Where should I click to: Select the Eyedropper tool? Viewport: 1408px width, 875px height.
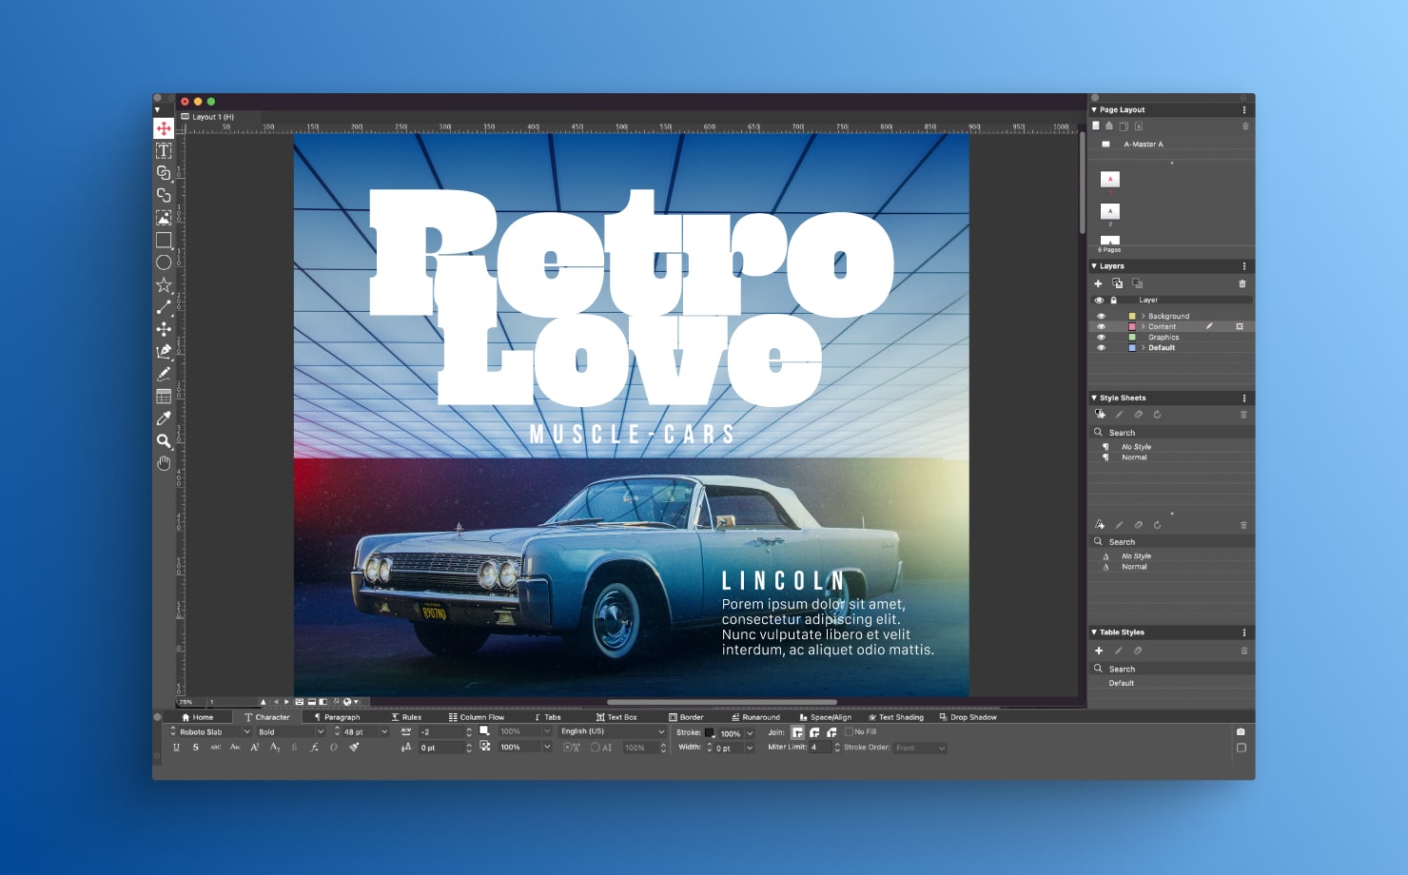(164, 418)
